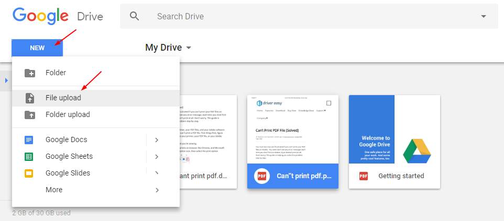Select File upload menu entry
Image resolution: width=504 pixels, height=221 pixels.
click(96, 98)
